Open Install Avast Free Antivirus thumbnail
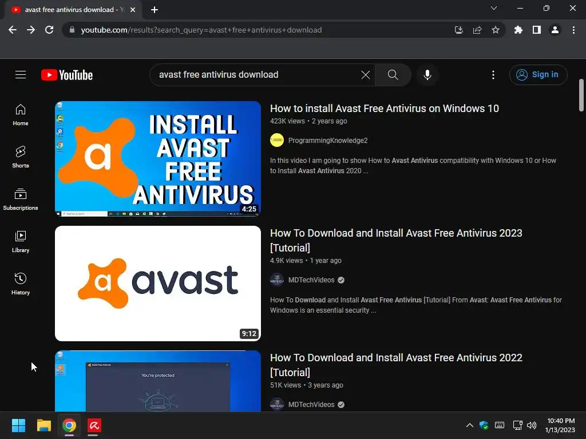 tap(158, 159)
